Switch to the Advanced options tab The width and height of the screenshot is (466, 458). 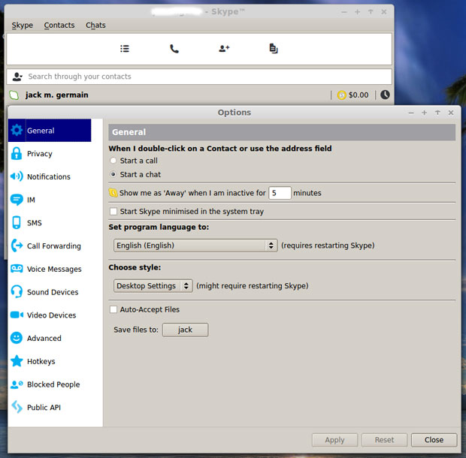50,338
